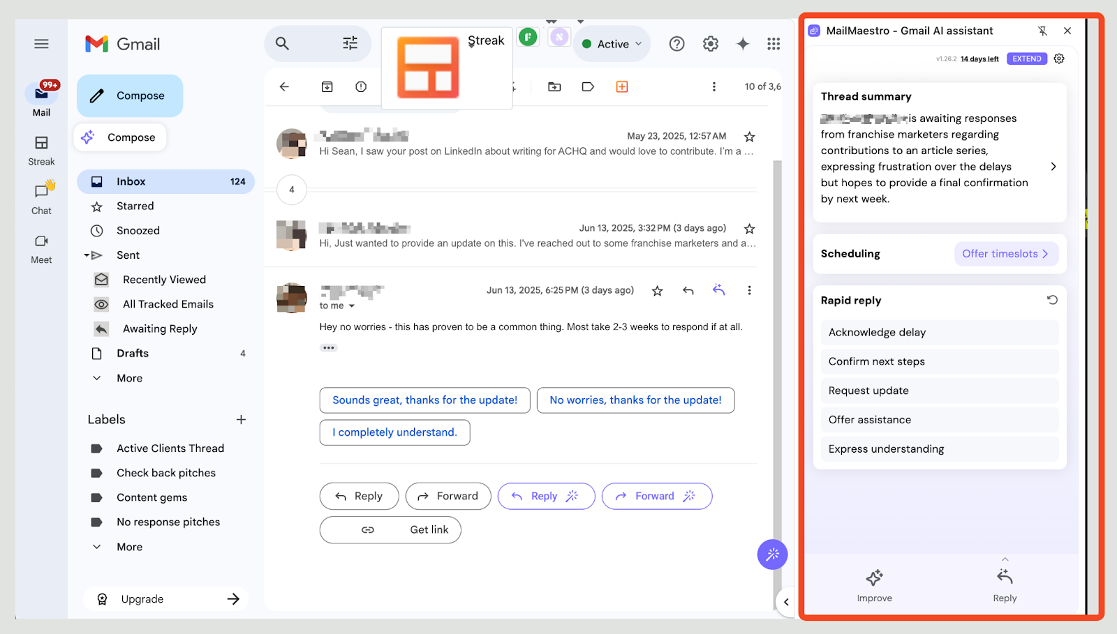Click Upgrade at sidebar bottom
1117x634 pixels.
click(165, 599)
